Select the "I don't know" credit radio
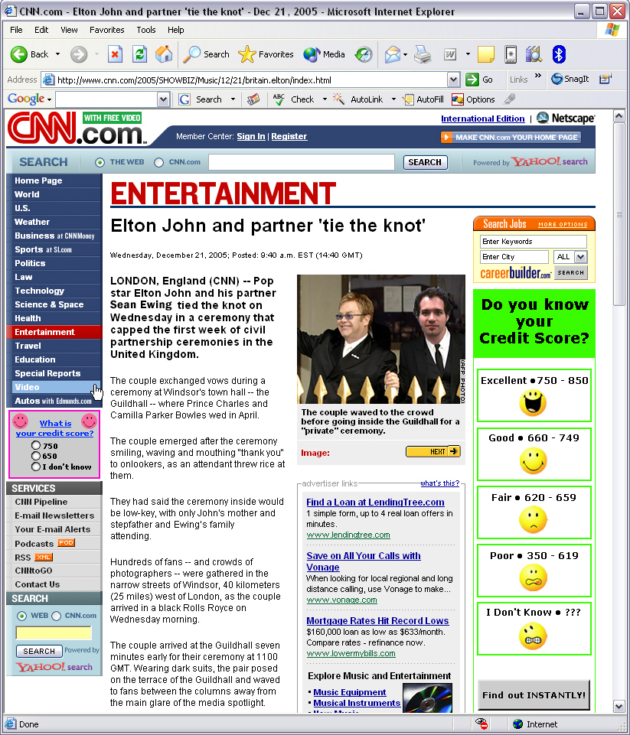 pyautogui.click(x=36, y=467)
